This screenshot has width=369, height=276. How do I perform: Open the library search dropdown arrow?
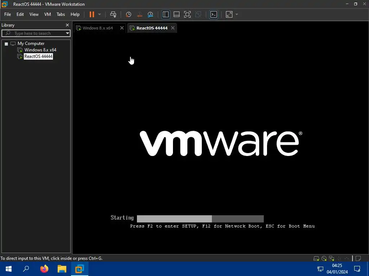[x=67, y=33]
